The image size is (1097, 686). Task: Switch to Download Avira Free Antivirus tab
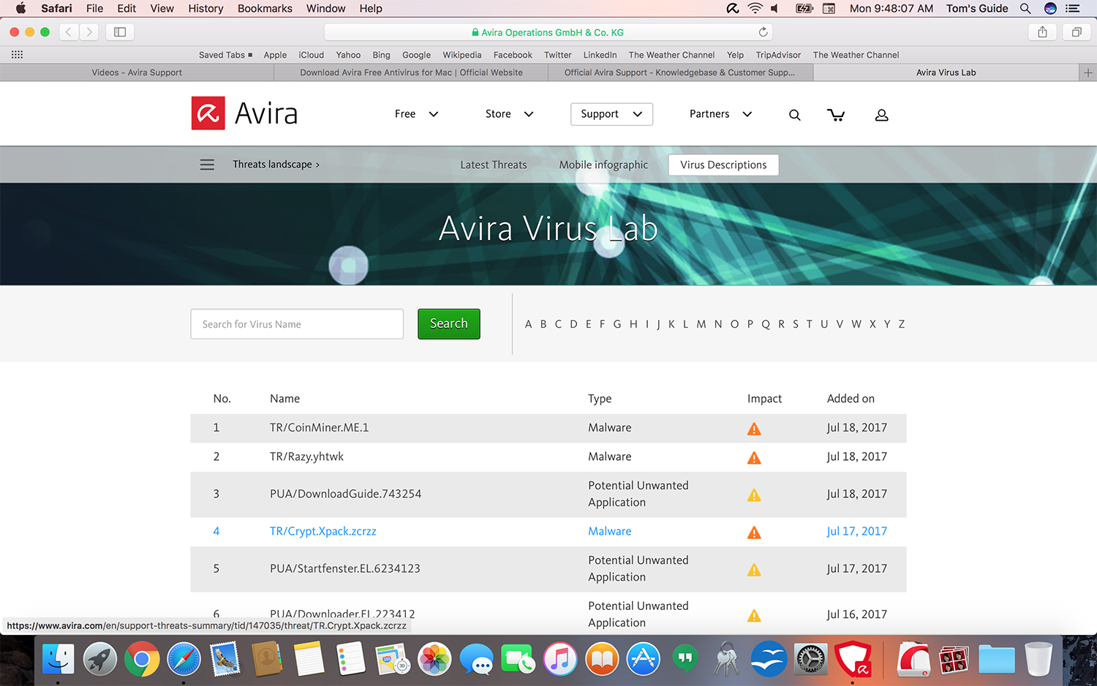[x=411, y=72]
